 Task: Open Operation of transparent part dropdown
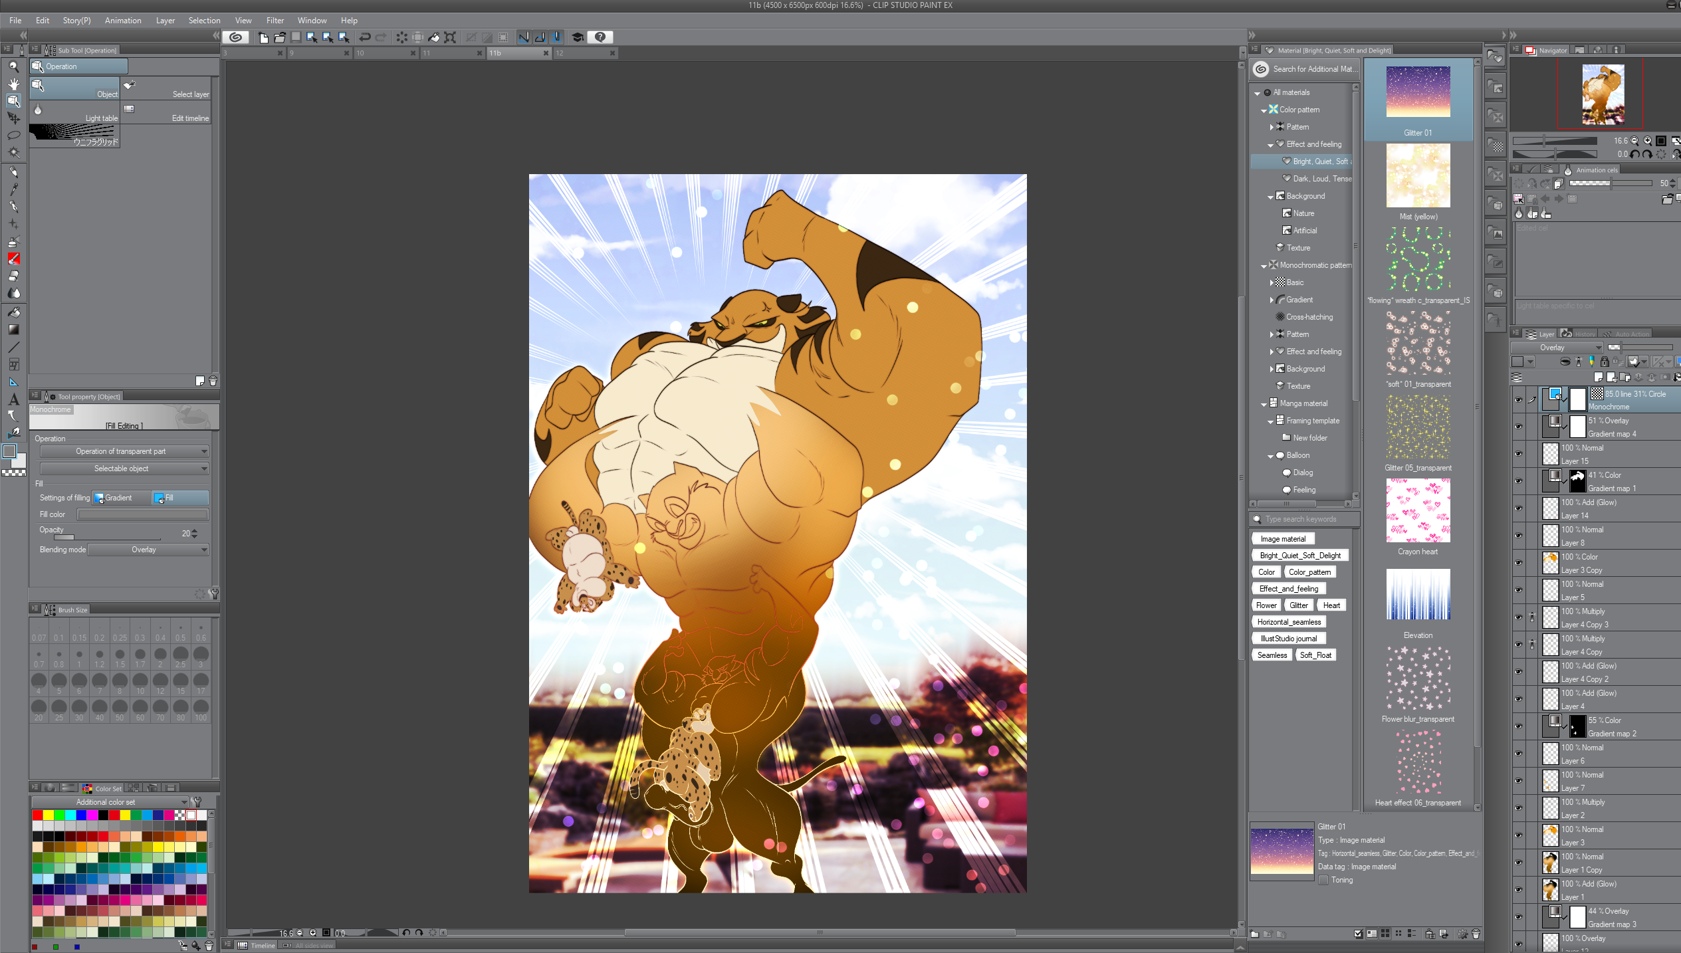[x=124, y=451]
